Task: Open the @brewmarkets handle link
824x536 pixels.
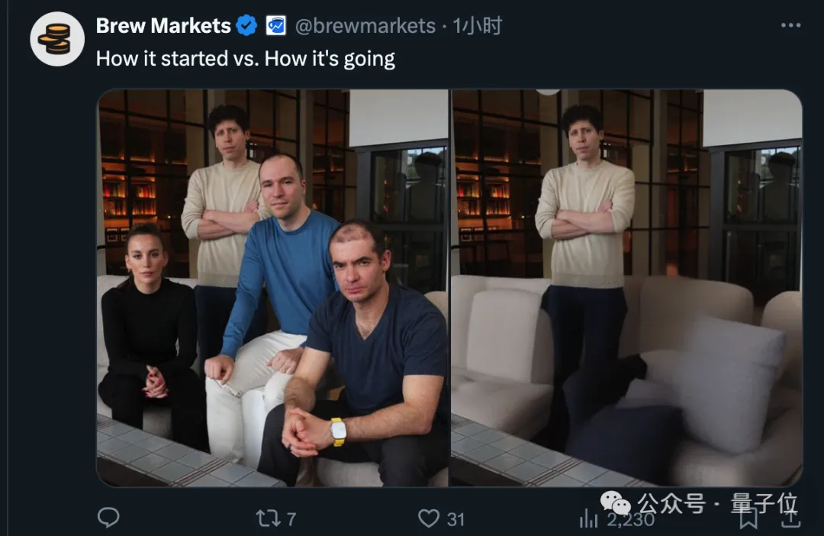Action: pyautogui.click(x=365, y=26)
